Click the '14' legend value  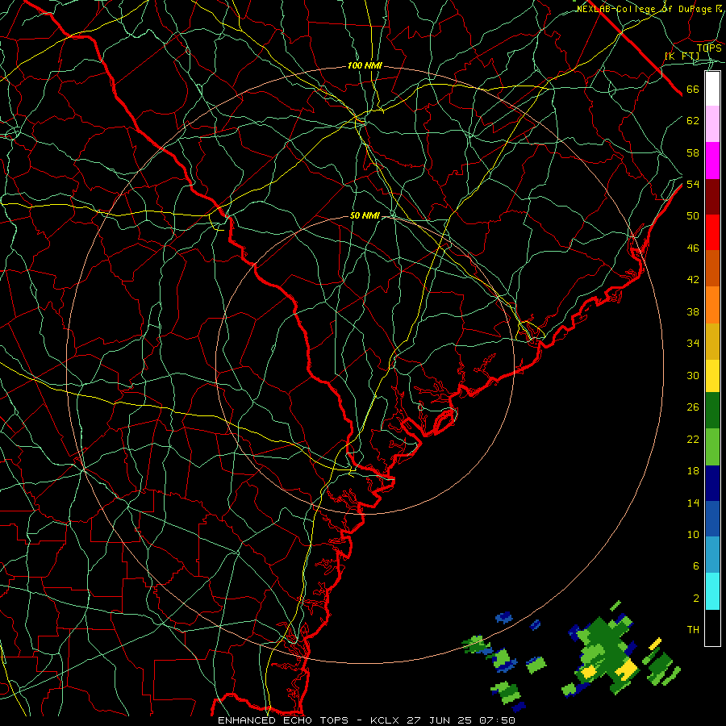pos(693,503)
